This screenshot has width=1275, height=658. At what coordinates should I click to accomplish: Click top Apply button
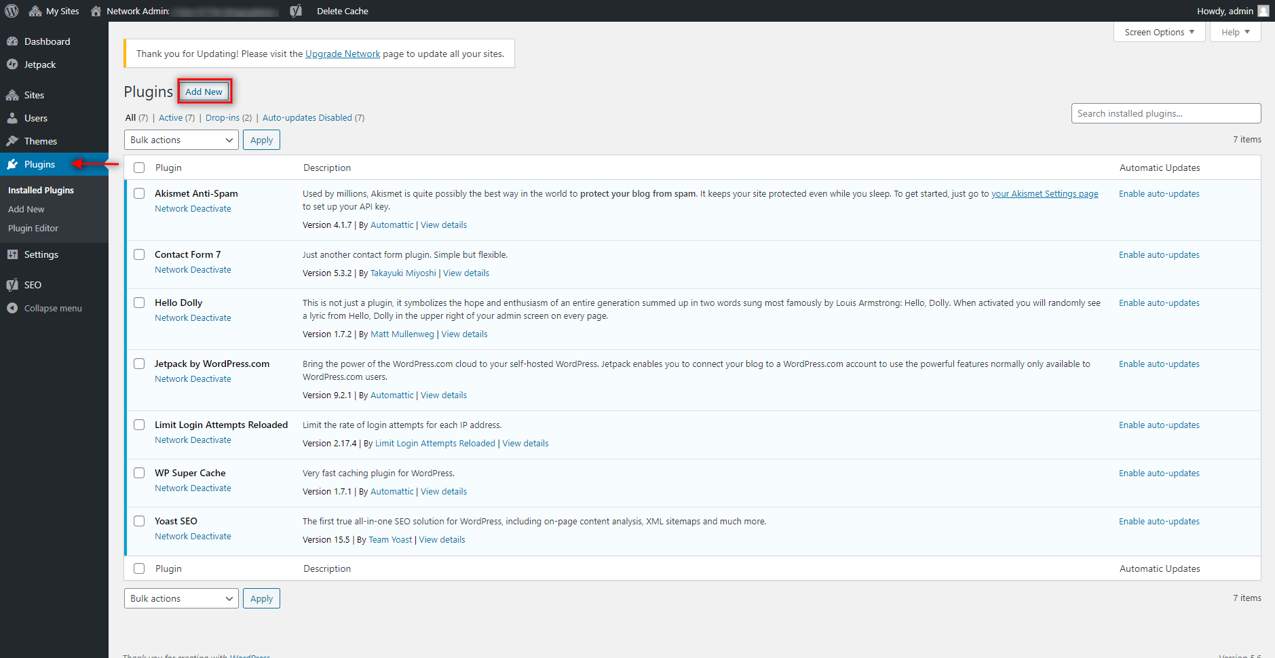pos(261,140)
